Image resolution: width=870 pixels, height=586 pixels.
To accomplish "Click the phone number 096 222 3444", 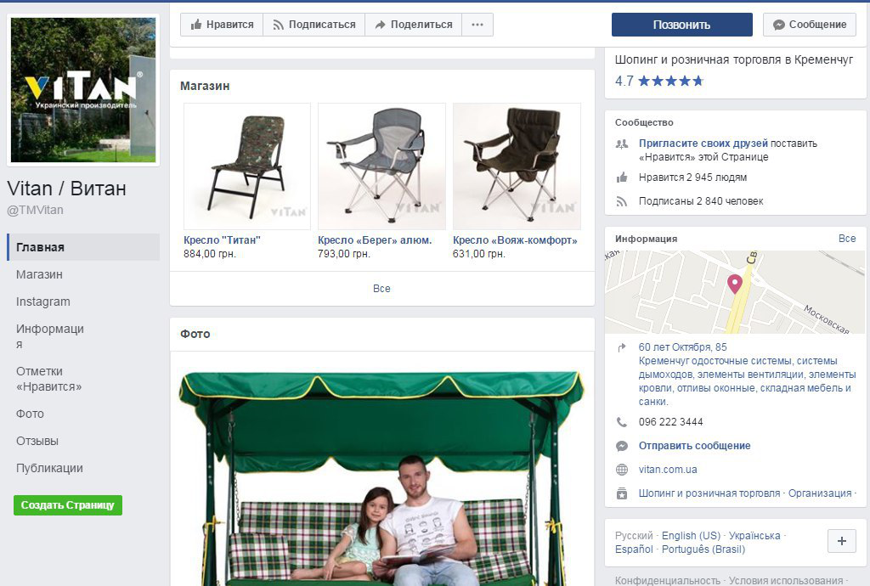I will 670,422.
